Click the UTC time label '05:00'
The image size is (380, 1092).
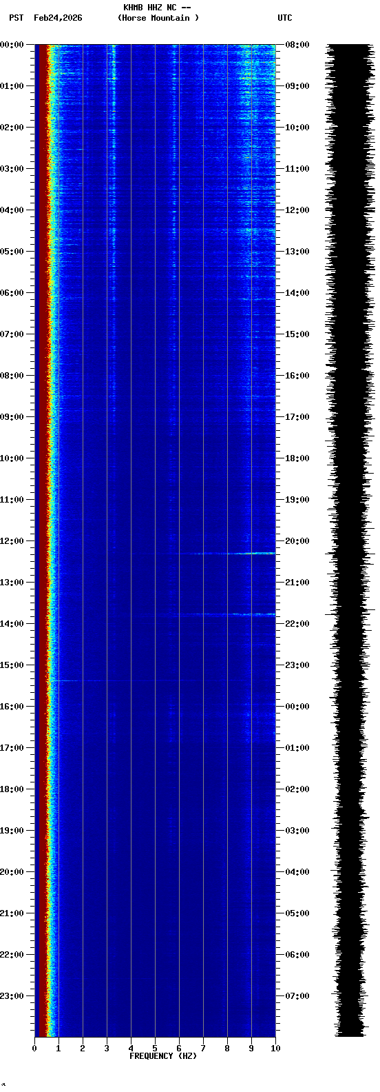click(297, 913)
